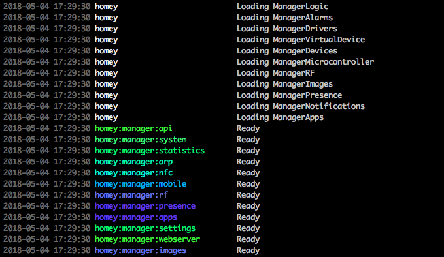Click the 'Loading ManagerRF' log text
The image size is (444, 257).
pyautogui.click(x=275, y=73)
